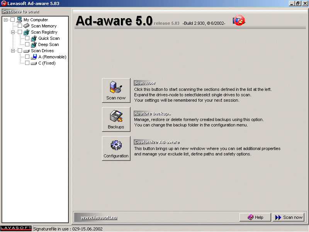Collapse the Scan Registry node
Screen dimensions: 309x232
[x=13, y=32]
